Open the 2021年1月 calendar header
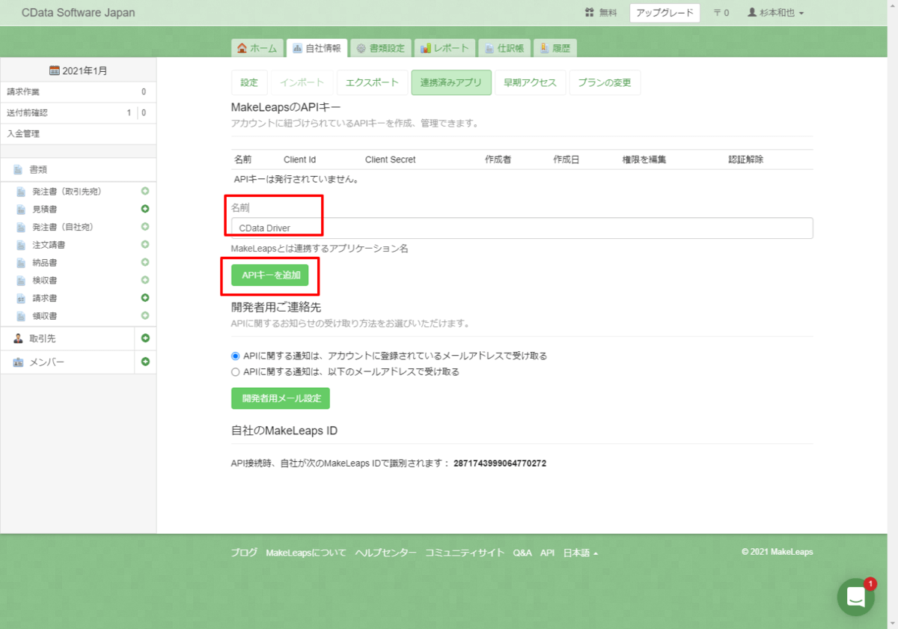 [x=79, y=70]
